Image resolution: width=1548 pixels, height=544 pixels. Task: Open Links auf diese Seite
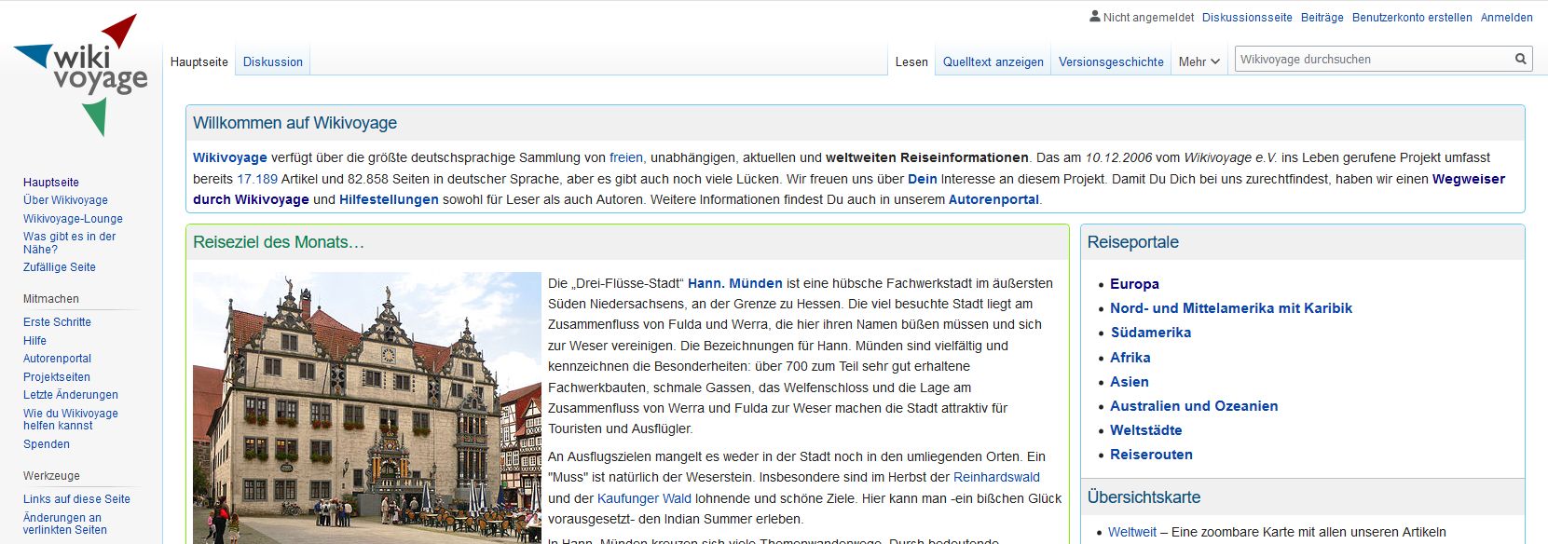76,499
